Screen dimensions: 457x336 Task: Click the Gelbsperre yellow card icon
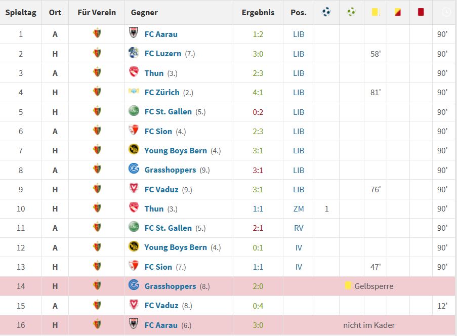[348, 286]
